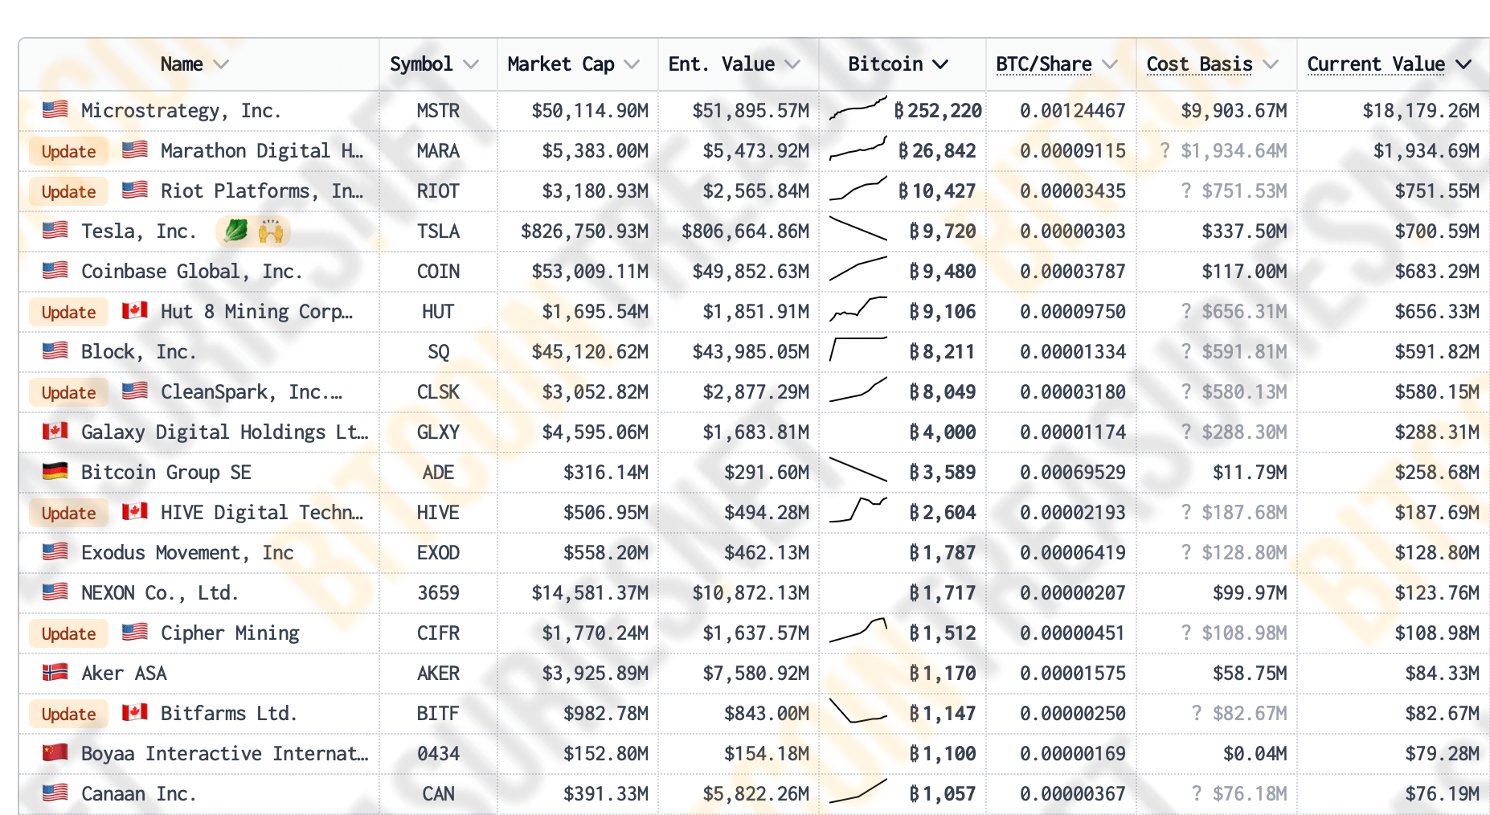Screen dimensions: 1490x815
Task: Click the US flag beside Tesla, Inc.
Action: tap(55, 230)
